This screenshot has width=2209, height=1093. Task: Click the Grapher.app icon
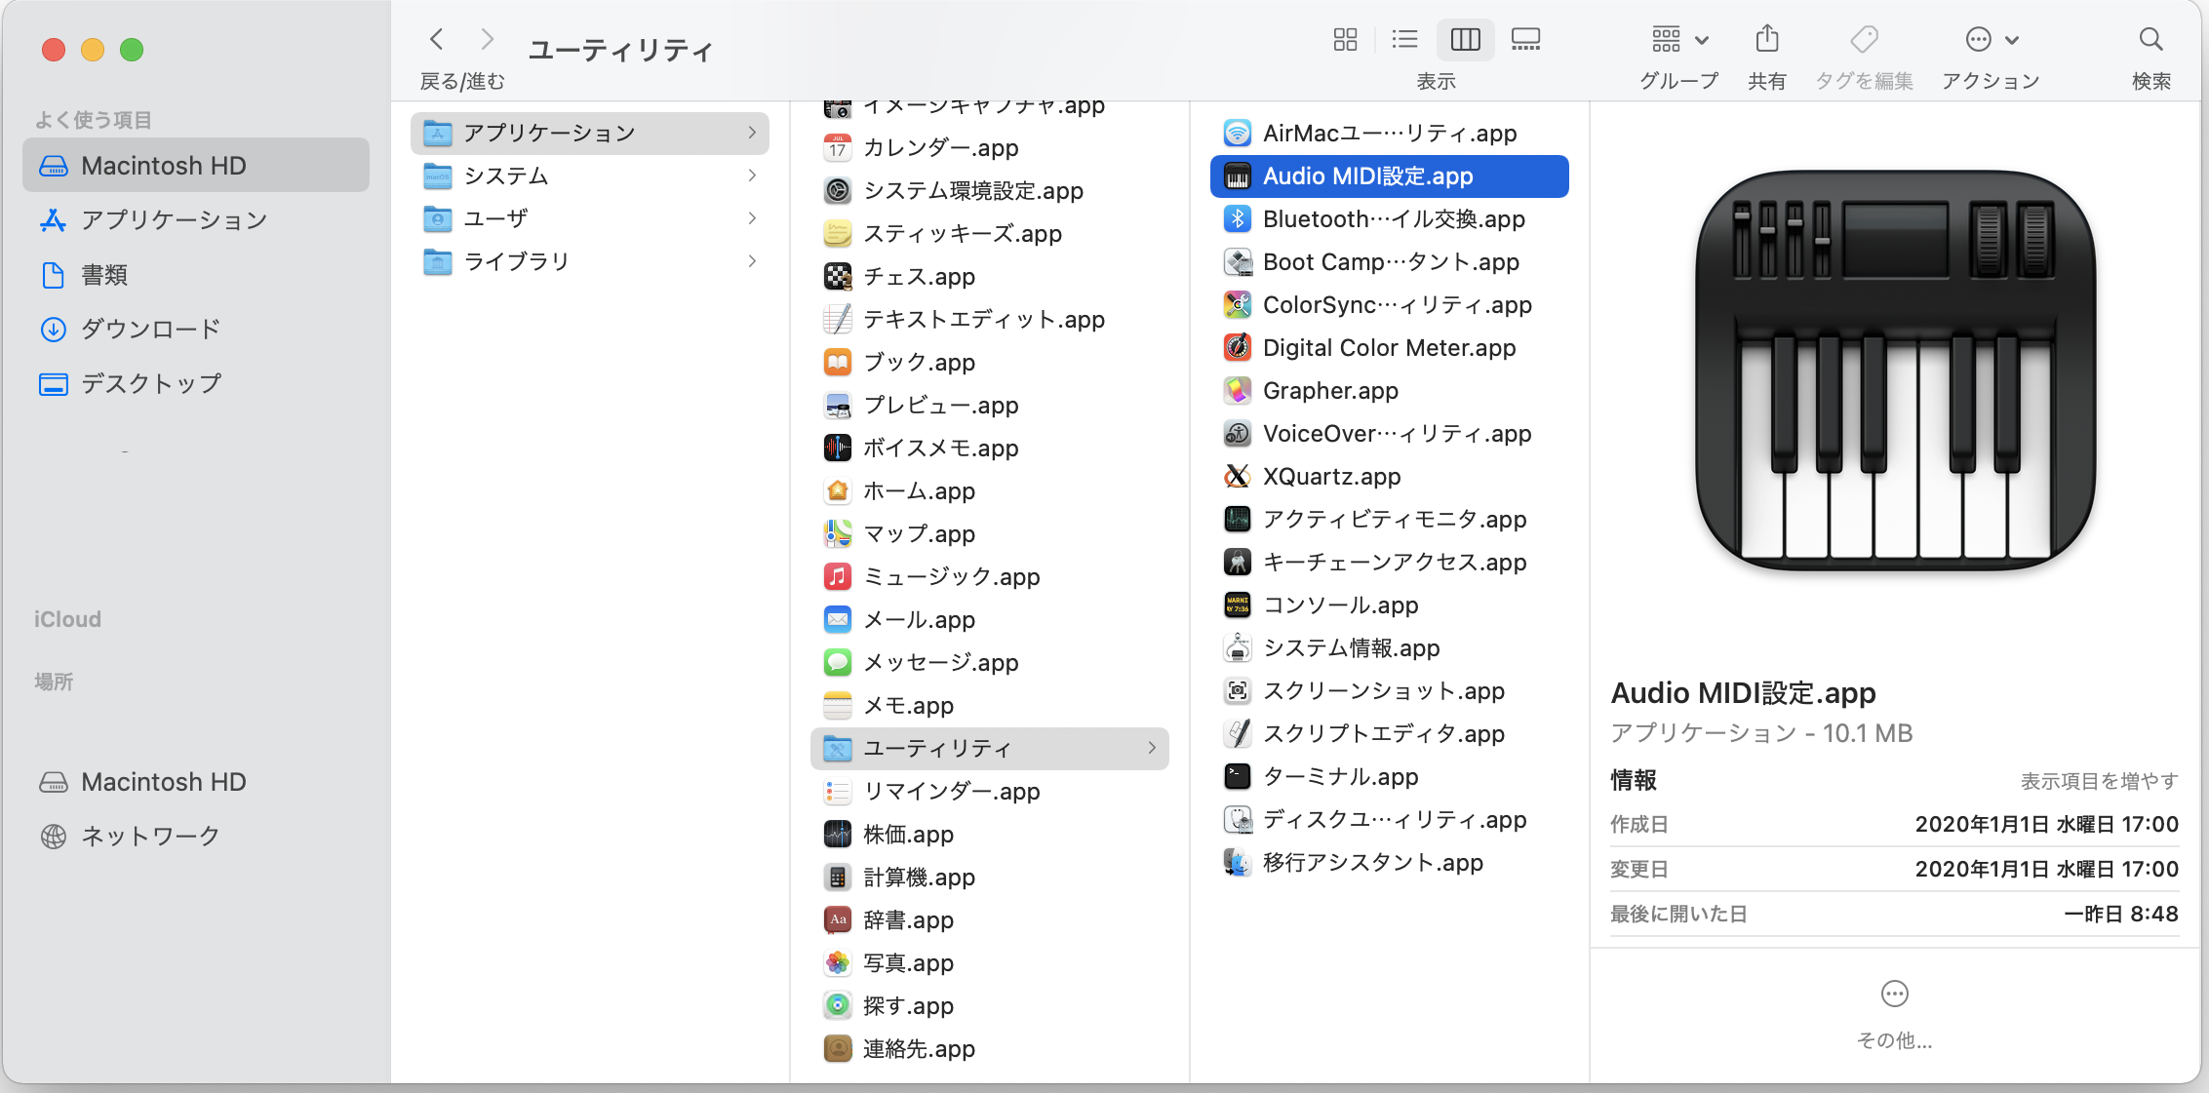pos(1238,391)
